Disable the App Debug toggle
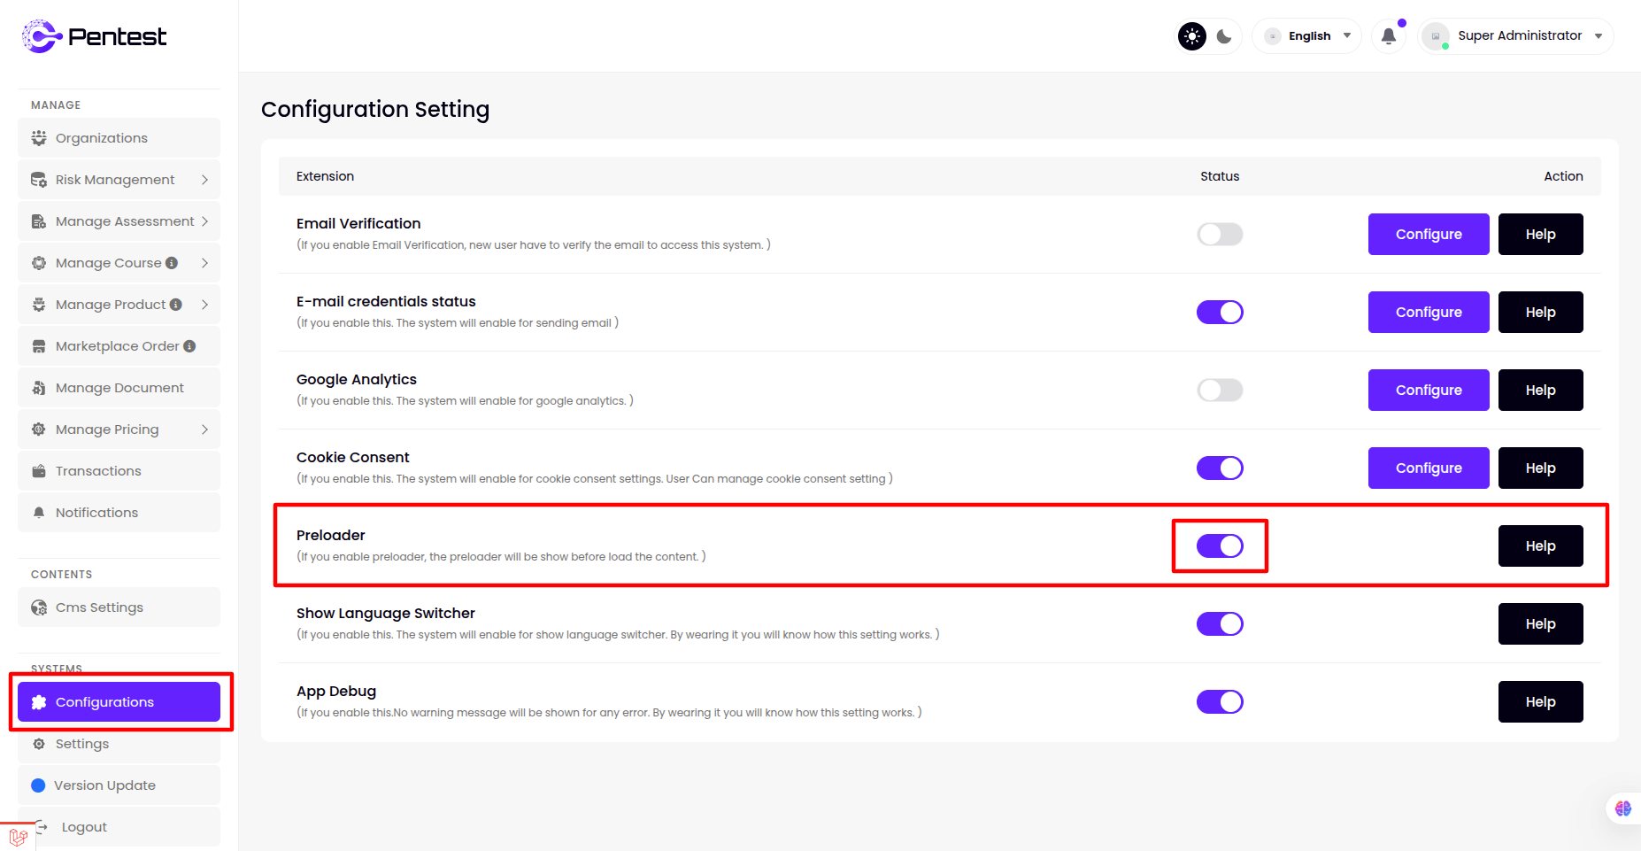This screenshot has width=1641, height=851. 1220,702
